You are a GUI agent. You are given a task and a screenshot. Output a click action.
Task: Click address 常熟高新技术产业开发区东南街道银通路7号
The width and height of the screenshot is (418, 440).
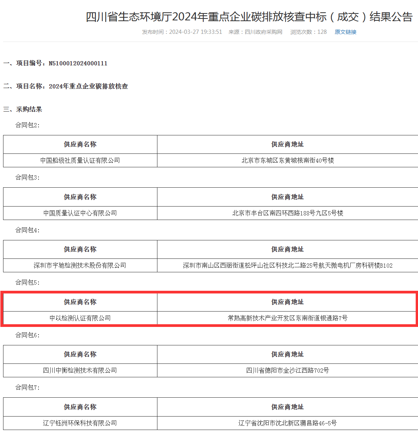point(287,318)
